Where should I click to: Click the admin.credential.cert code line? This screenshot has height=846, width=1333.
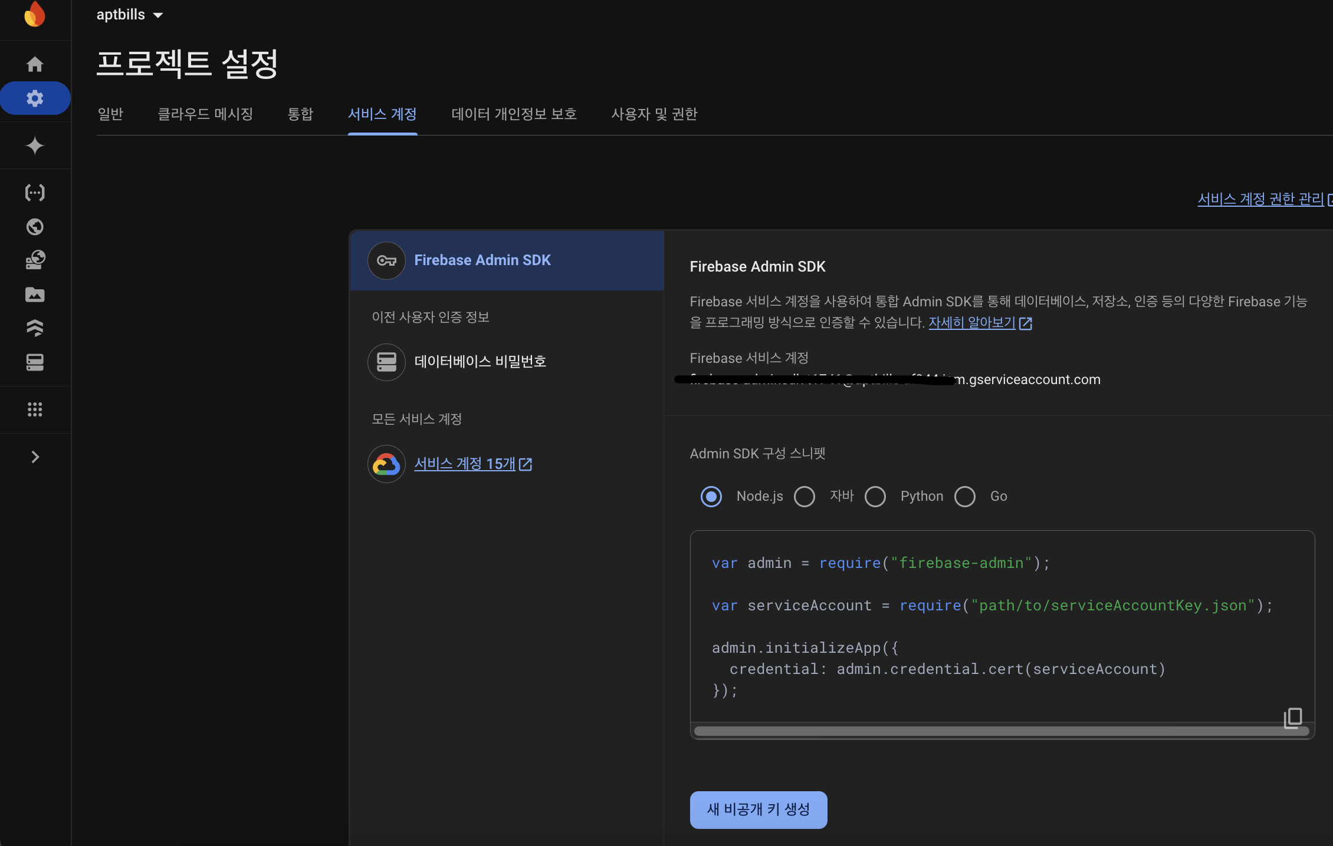point(947,669)
